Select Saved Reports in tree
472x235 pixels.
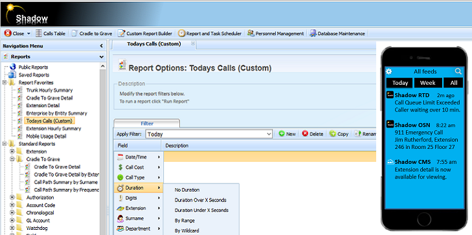pyautogui.click(x=34, y=74)
